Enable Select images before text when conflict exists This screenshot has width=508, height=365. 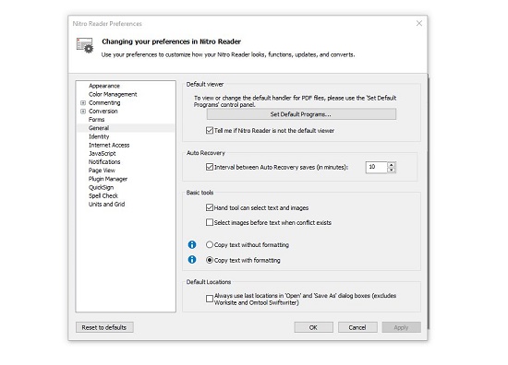pos(210,222)
